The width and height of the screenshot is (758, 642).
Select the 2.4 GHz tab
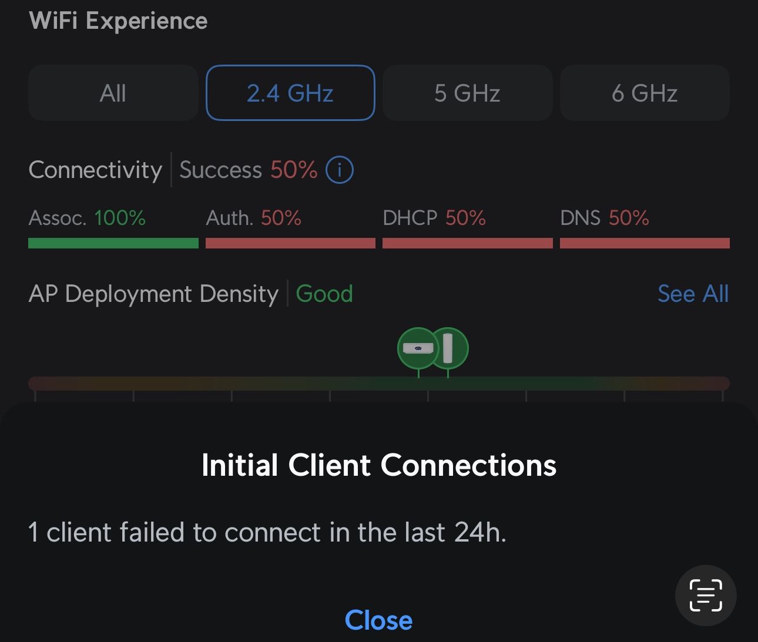(x=290, y=93)
